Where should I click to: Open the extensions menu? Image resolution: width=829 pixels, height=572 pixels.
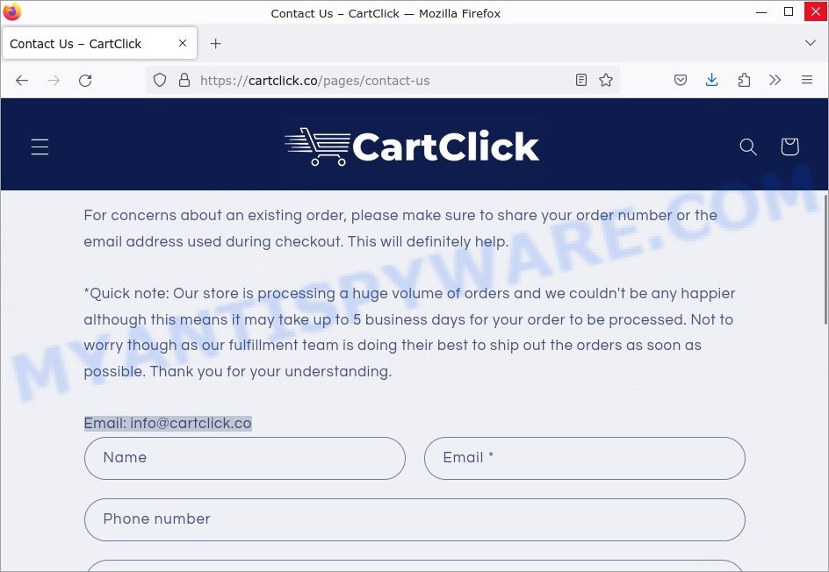[x=744, y=81]
